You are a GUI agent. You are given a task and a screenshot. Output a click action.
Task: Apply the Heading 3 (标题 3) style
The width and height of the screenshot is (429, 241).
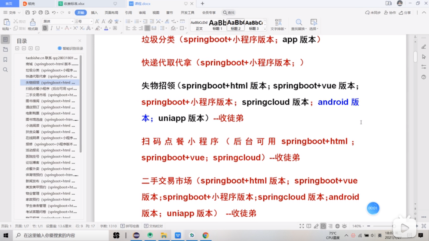pyautogui.click(x=254, y=24)
